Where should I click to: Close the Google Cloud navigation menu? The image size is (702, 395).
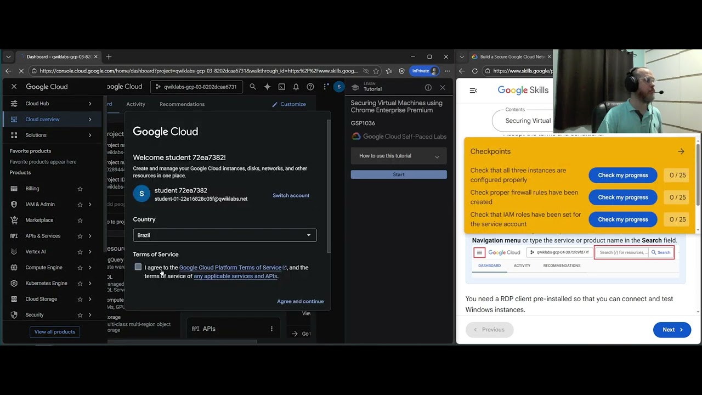click(x=14, y=87)
